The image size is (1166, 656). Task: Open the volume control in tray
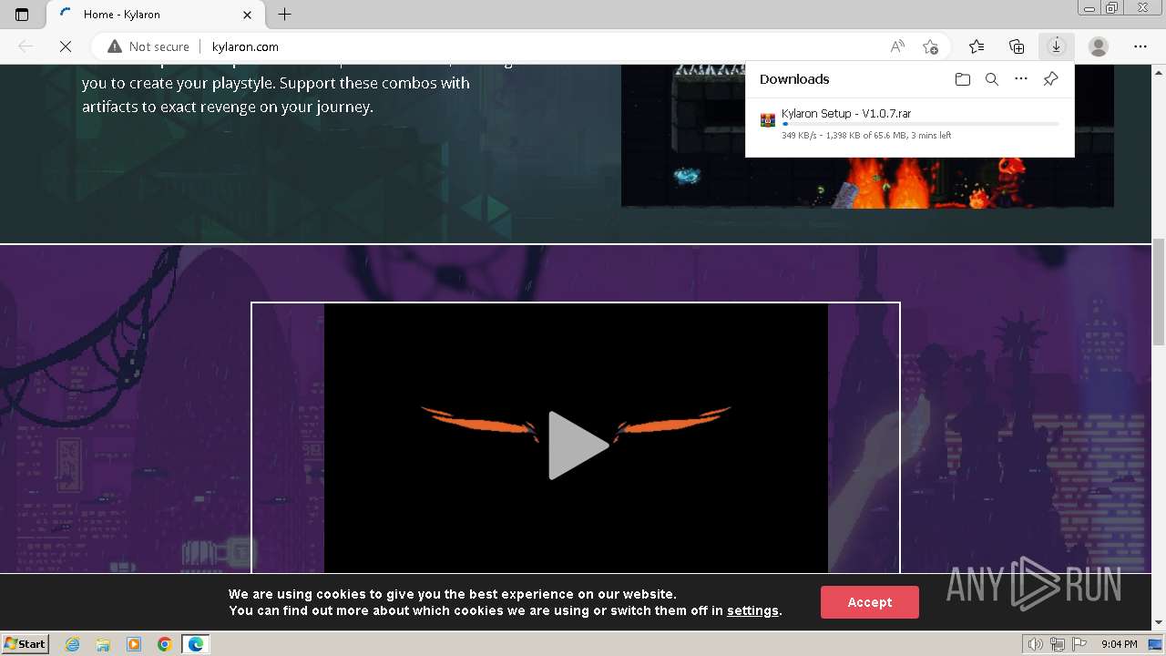click(x=1036, y=644)
